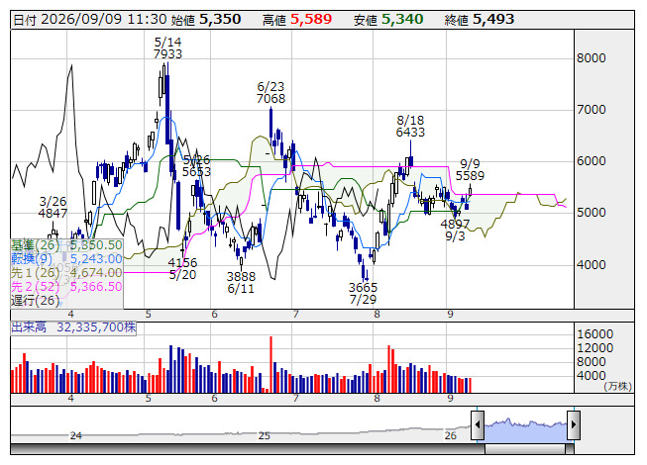
Task: Click the 7000 price axis label
Action: (592, 109)
